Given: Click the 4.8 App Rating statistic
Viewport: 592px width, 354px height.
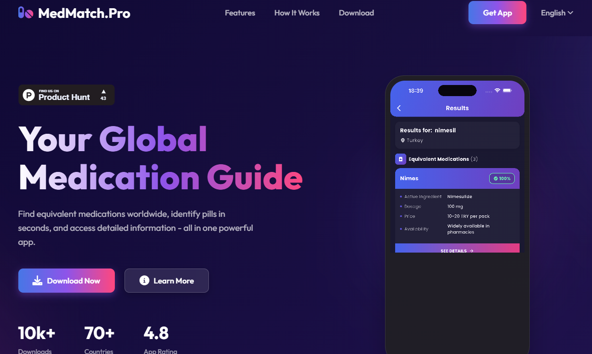Looking at the screenshot, I should point(160,340).
